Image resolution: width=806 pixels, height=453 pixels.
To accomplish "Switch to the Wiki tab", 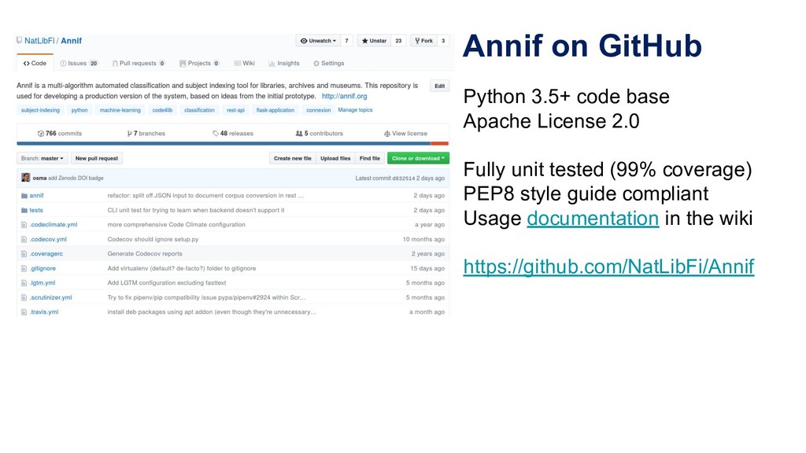I will (245, 63).
